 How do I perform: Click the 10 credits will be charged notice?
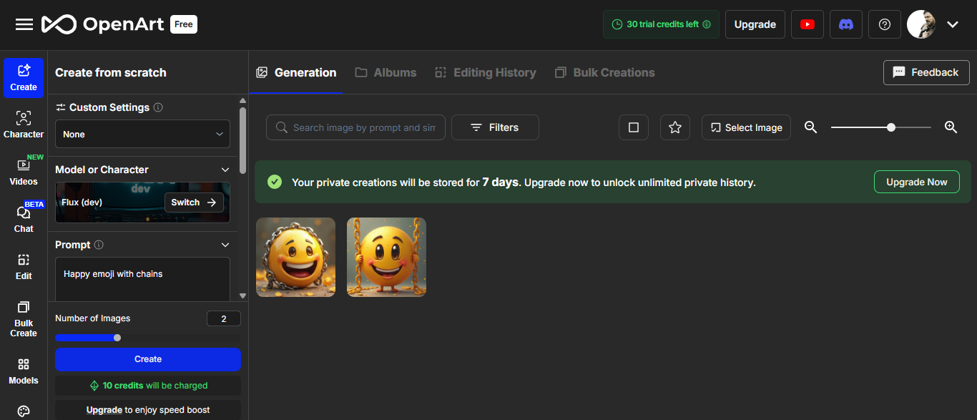coord(148,386)
